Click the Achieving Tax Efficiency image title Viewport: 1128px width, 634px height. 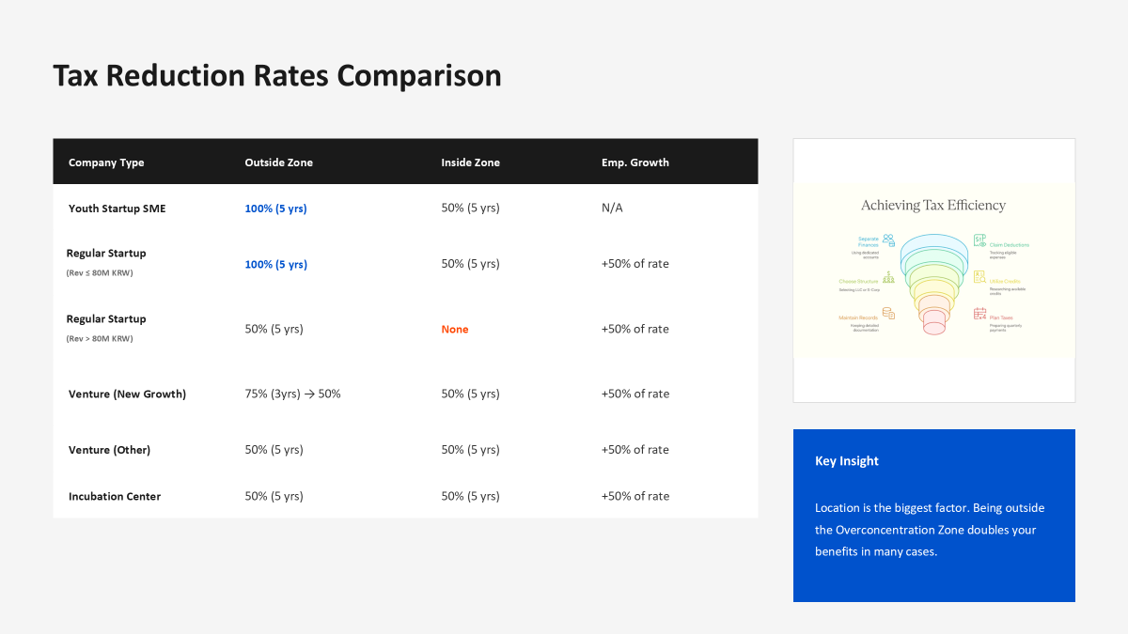[932, 205]
